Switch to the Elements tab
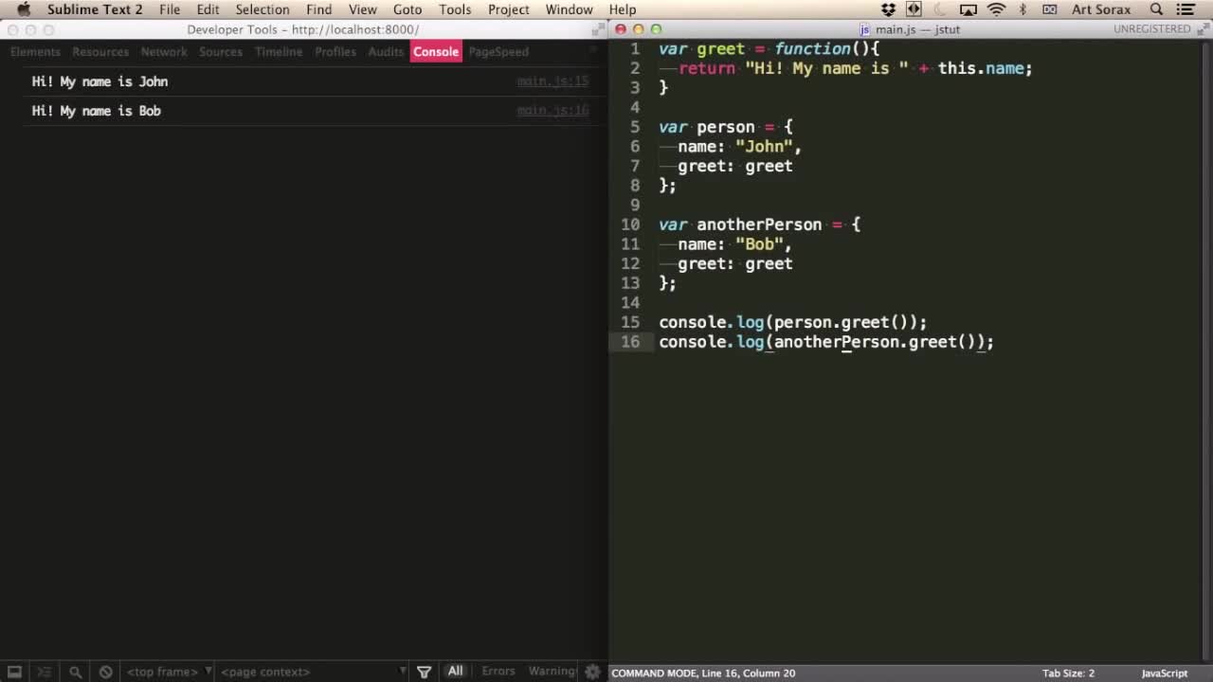The height and width of the screenshot is (682, 1213). pos(35,52)
